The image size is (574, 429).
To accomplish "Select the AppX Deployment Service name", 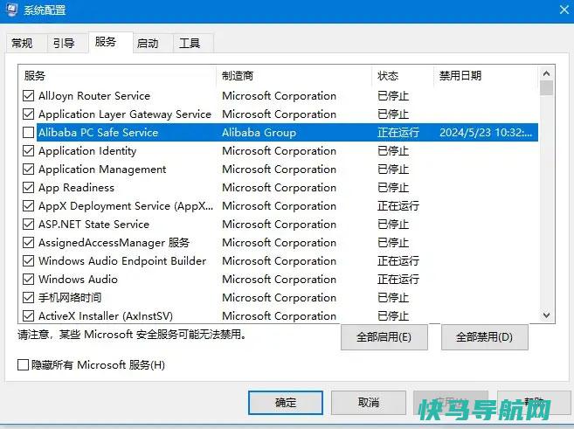I will click(x=126, y=205).
